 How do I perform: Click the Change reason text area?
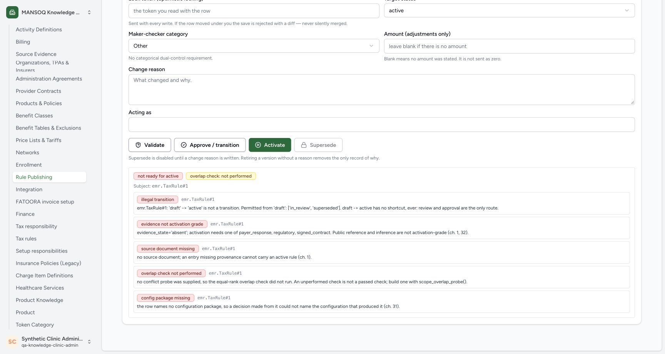[381, 89]
